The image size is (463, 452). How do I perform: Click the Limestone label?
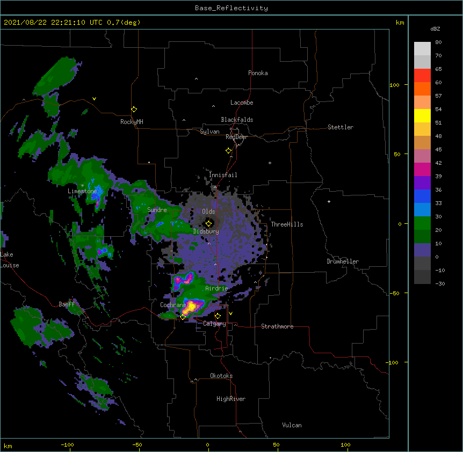click(82, 191)
